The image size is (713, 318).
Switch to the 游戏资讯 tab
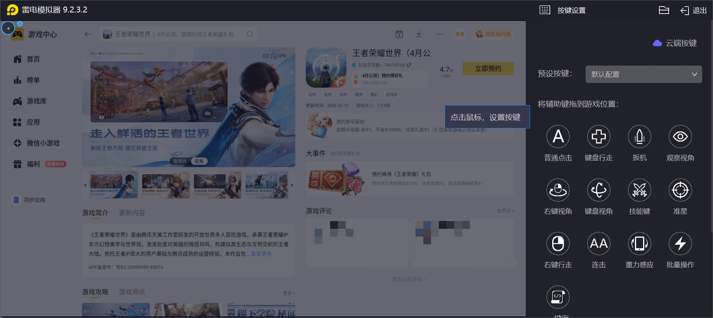pyautogui.click(x=132, y=292)
